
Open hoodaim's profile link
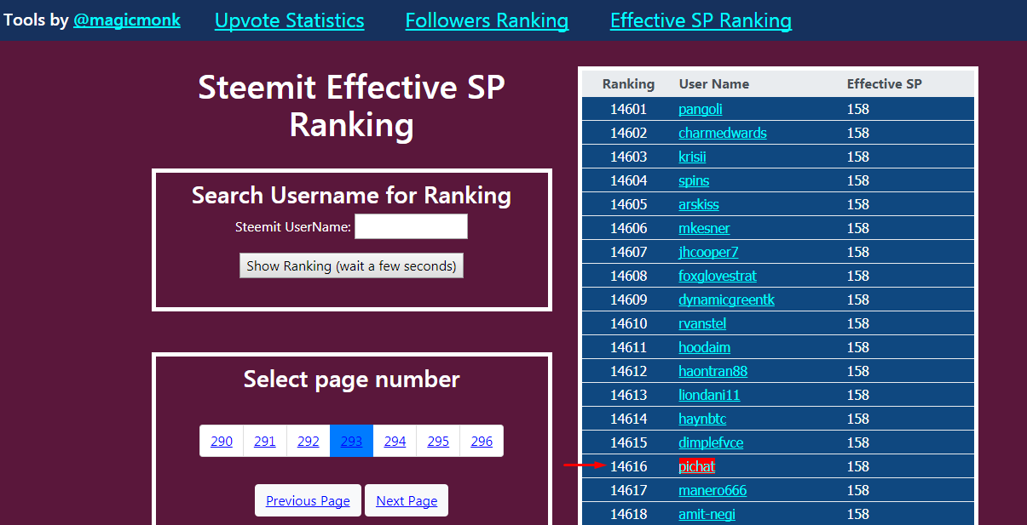704,347
